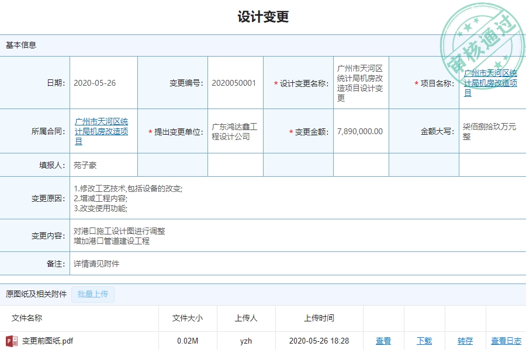Click the unit 广东鸿达鑫工程设计公司
The image size is (526, 350).
click(x=234, y=131)
